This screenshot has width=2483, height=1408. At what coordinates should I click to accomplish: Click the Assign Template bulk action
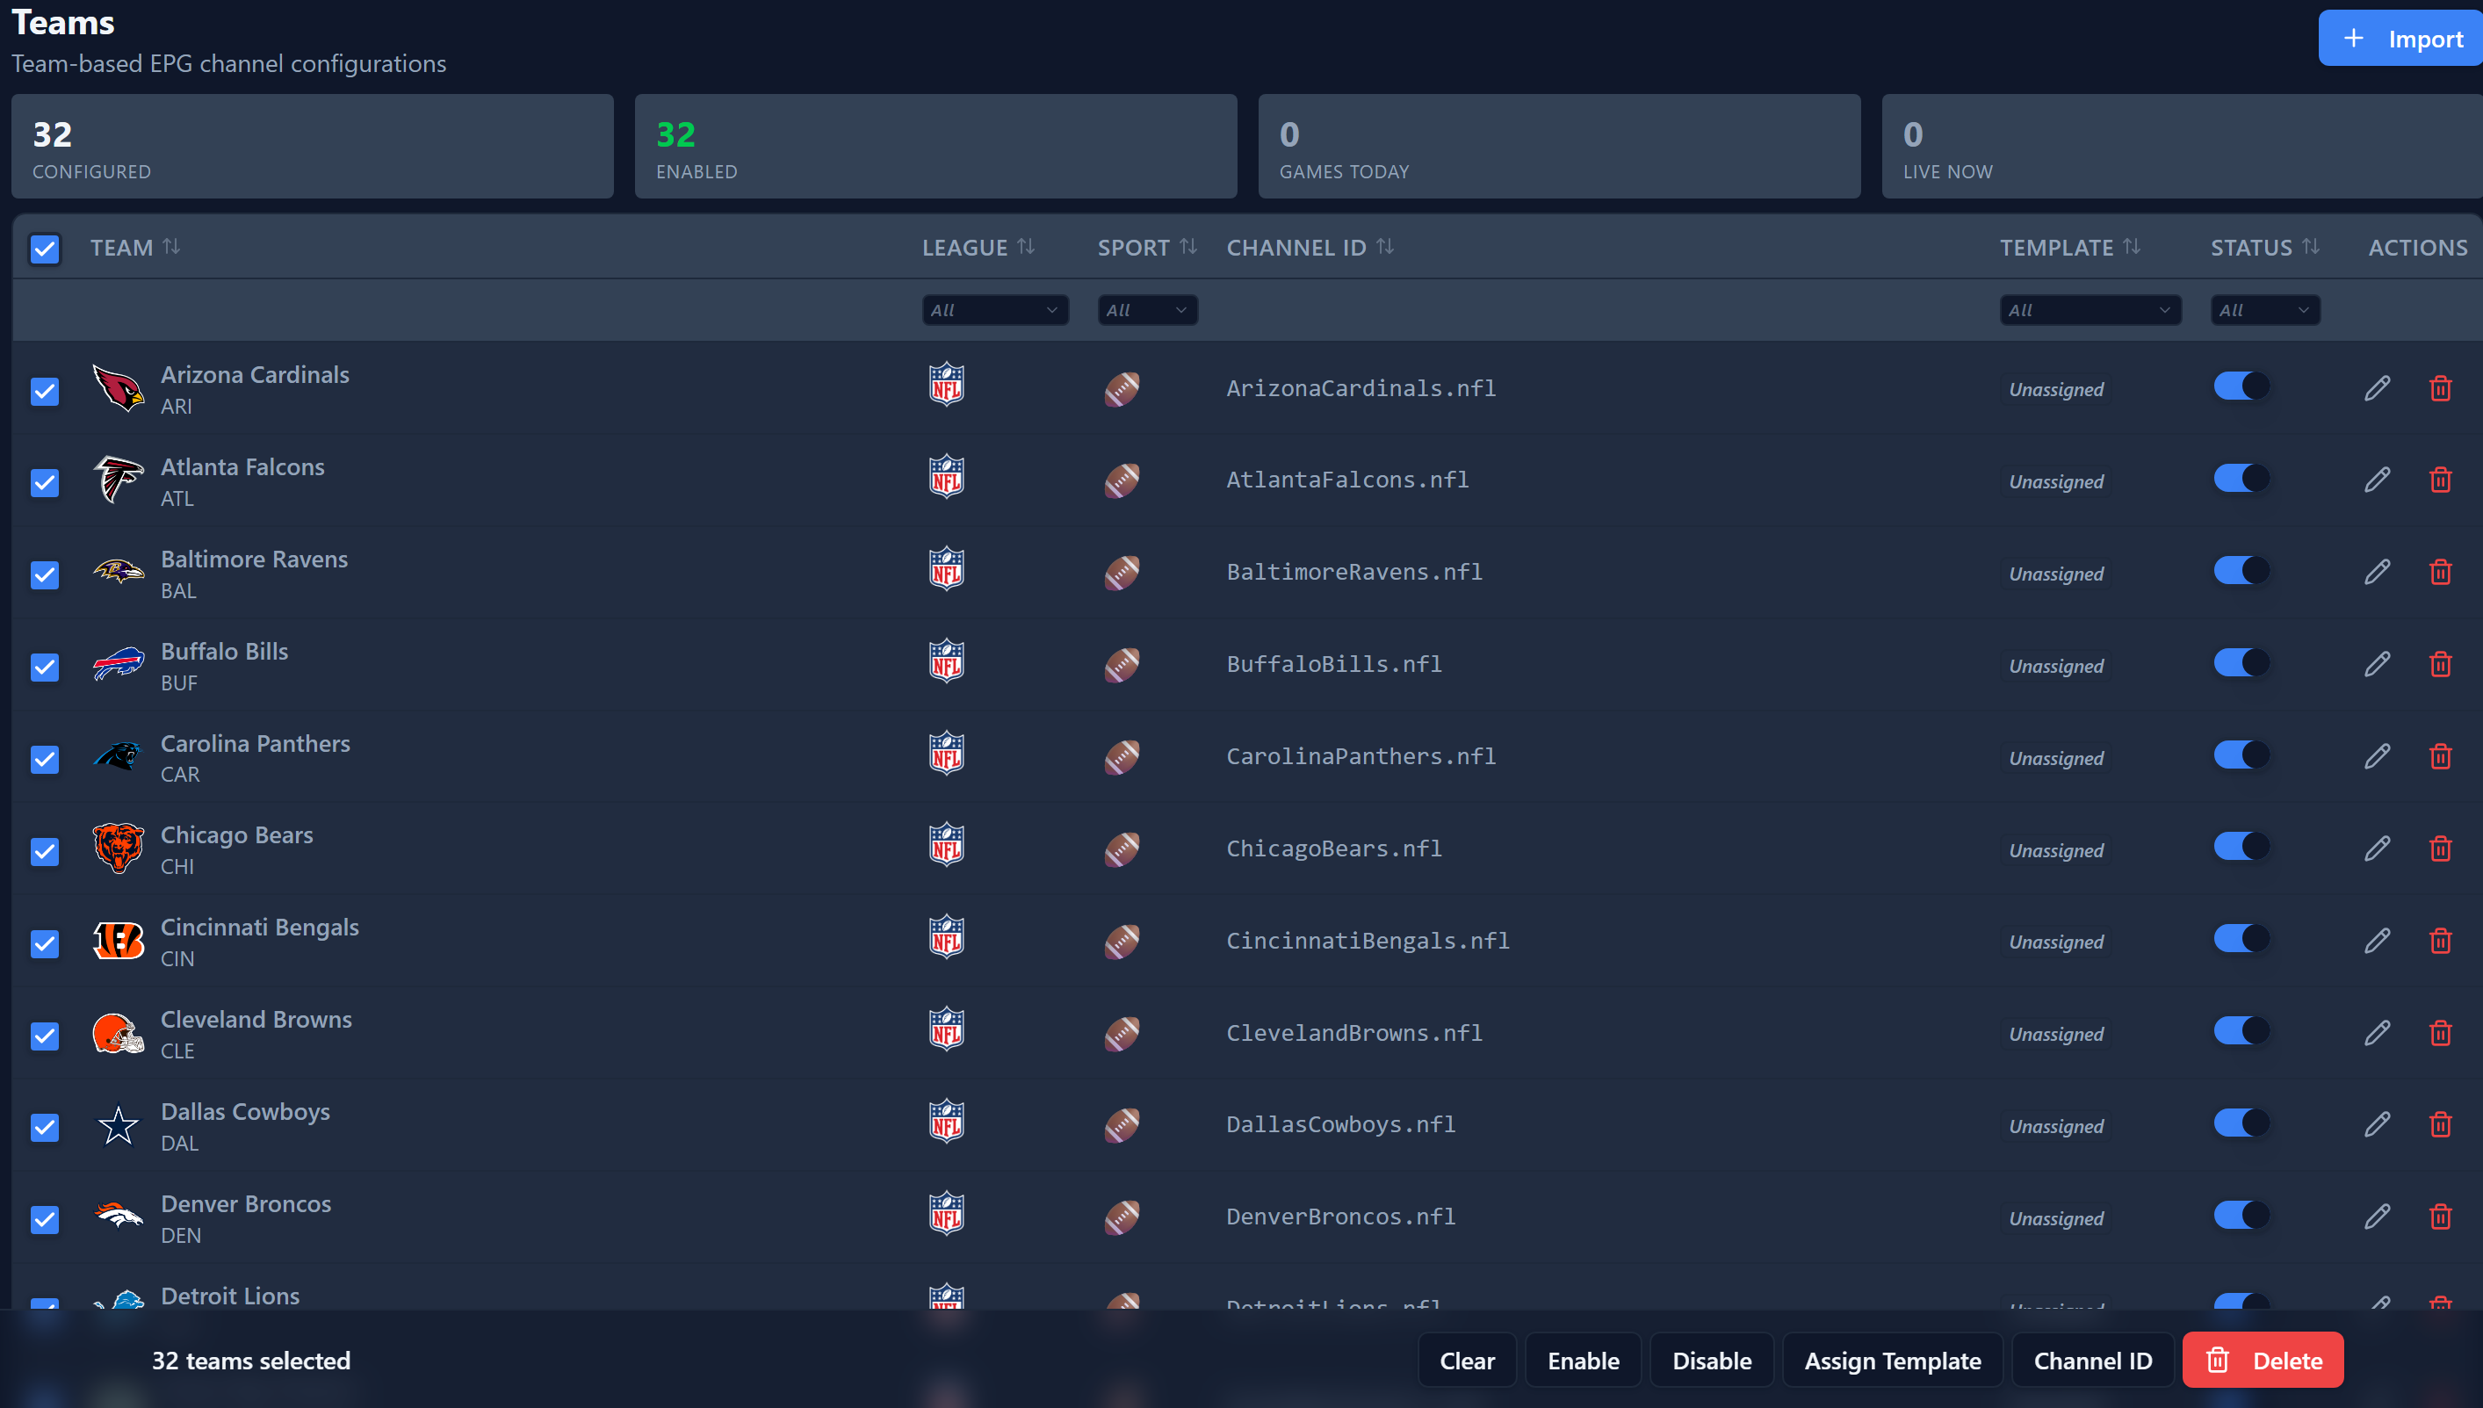[1891, 1361]
